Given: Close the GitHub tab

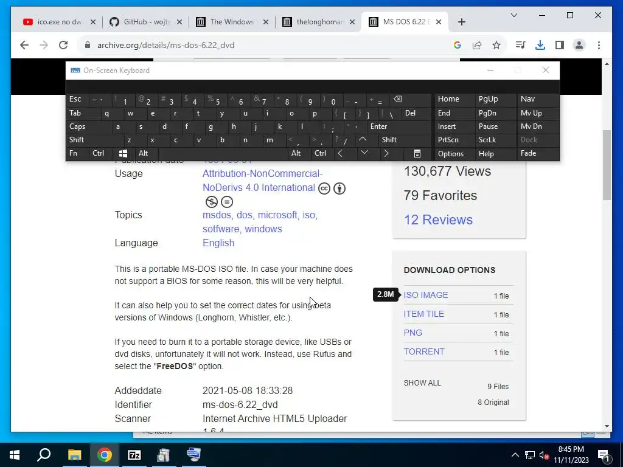Looking at the screenshot, I should point(179,22).
